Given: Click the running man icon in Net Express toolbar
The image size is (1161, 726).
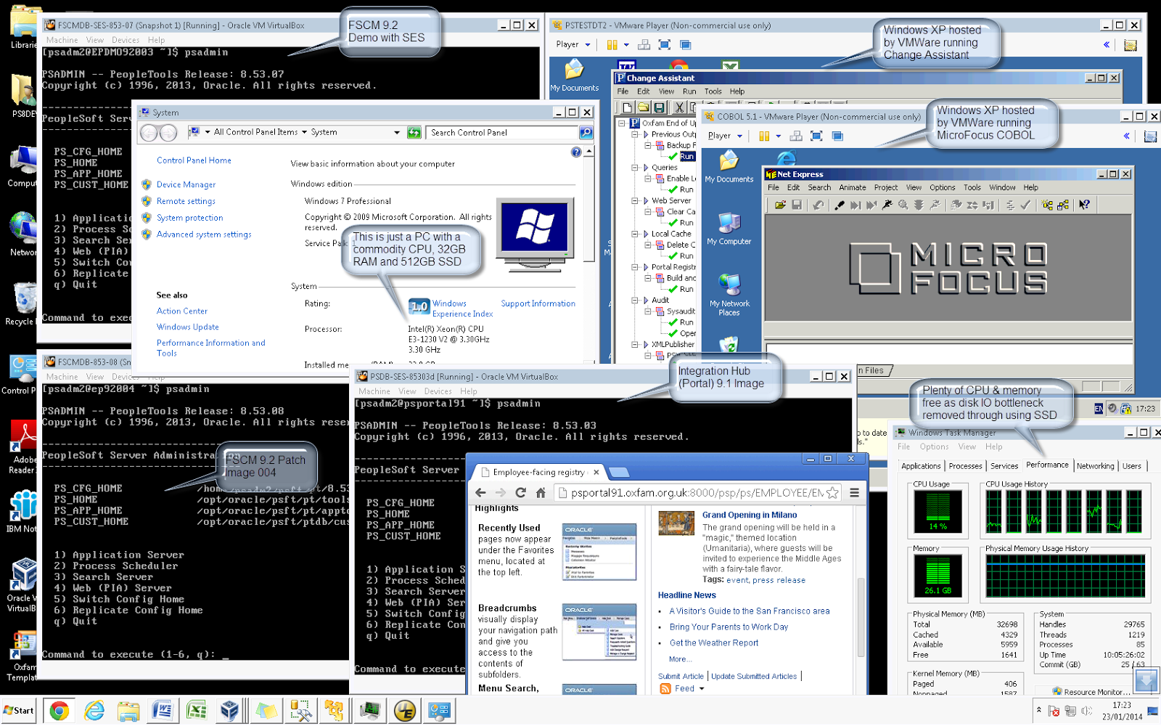Looking at the screenshot, I should [x=887, y=205].
